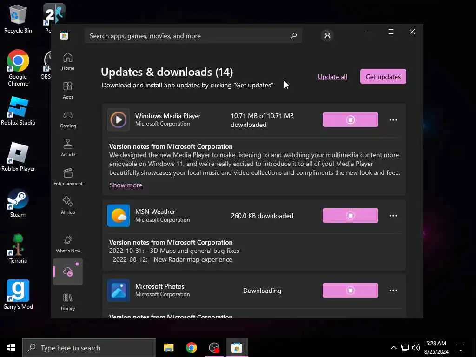Open the Entertainment section

pyautogui.click(x=68, y=177)
